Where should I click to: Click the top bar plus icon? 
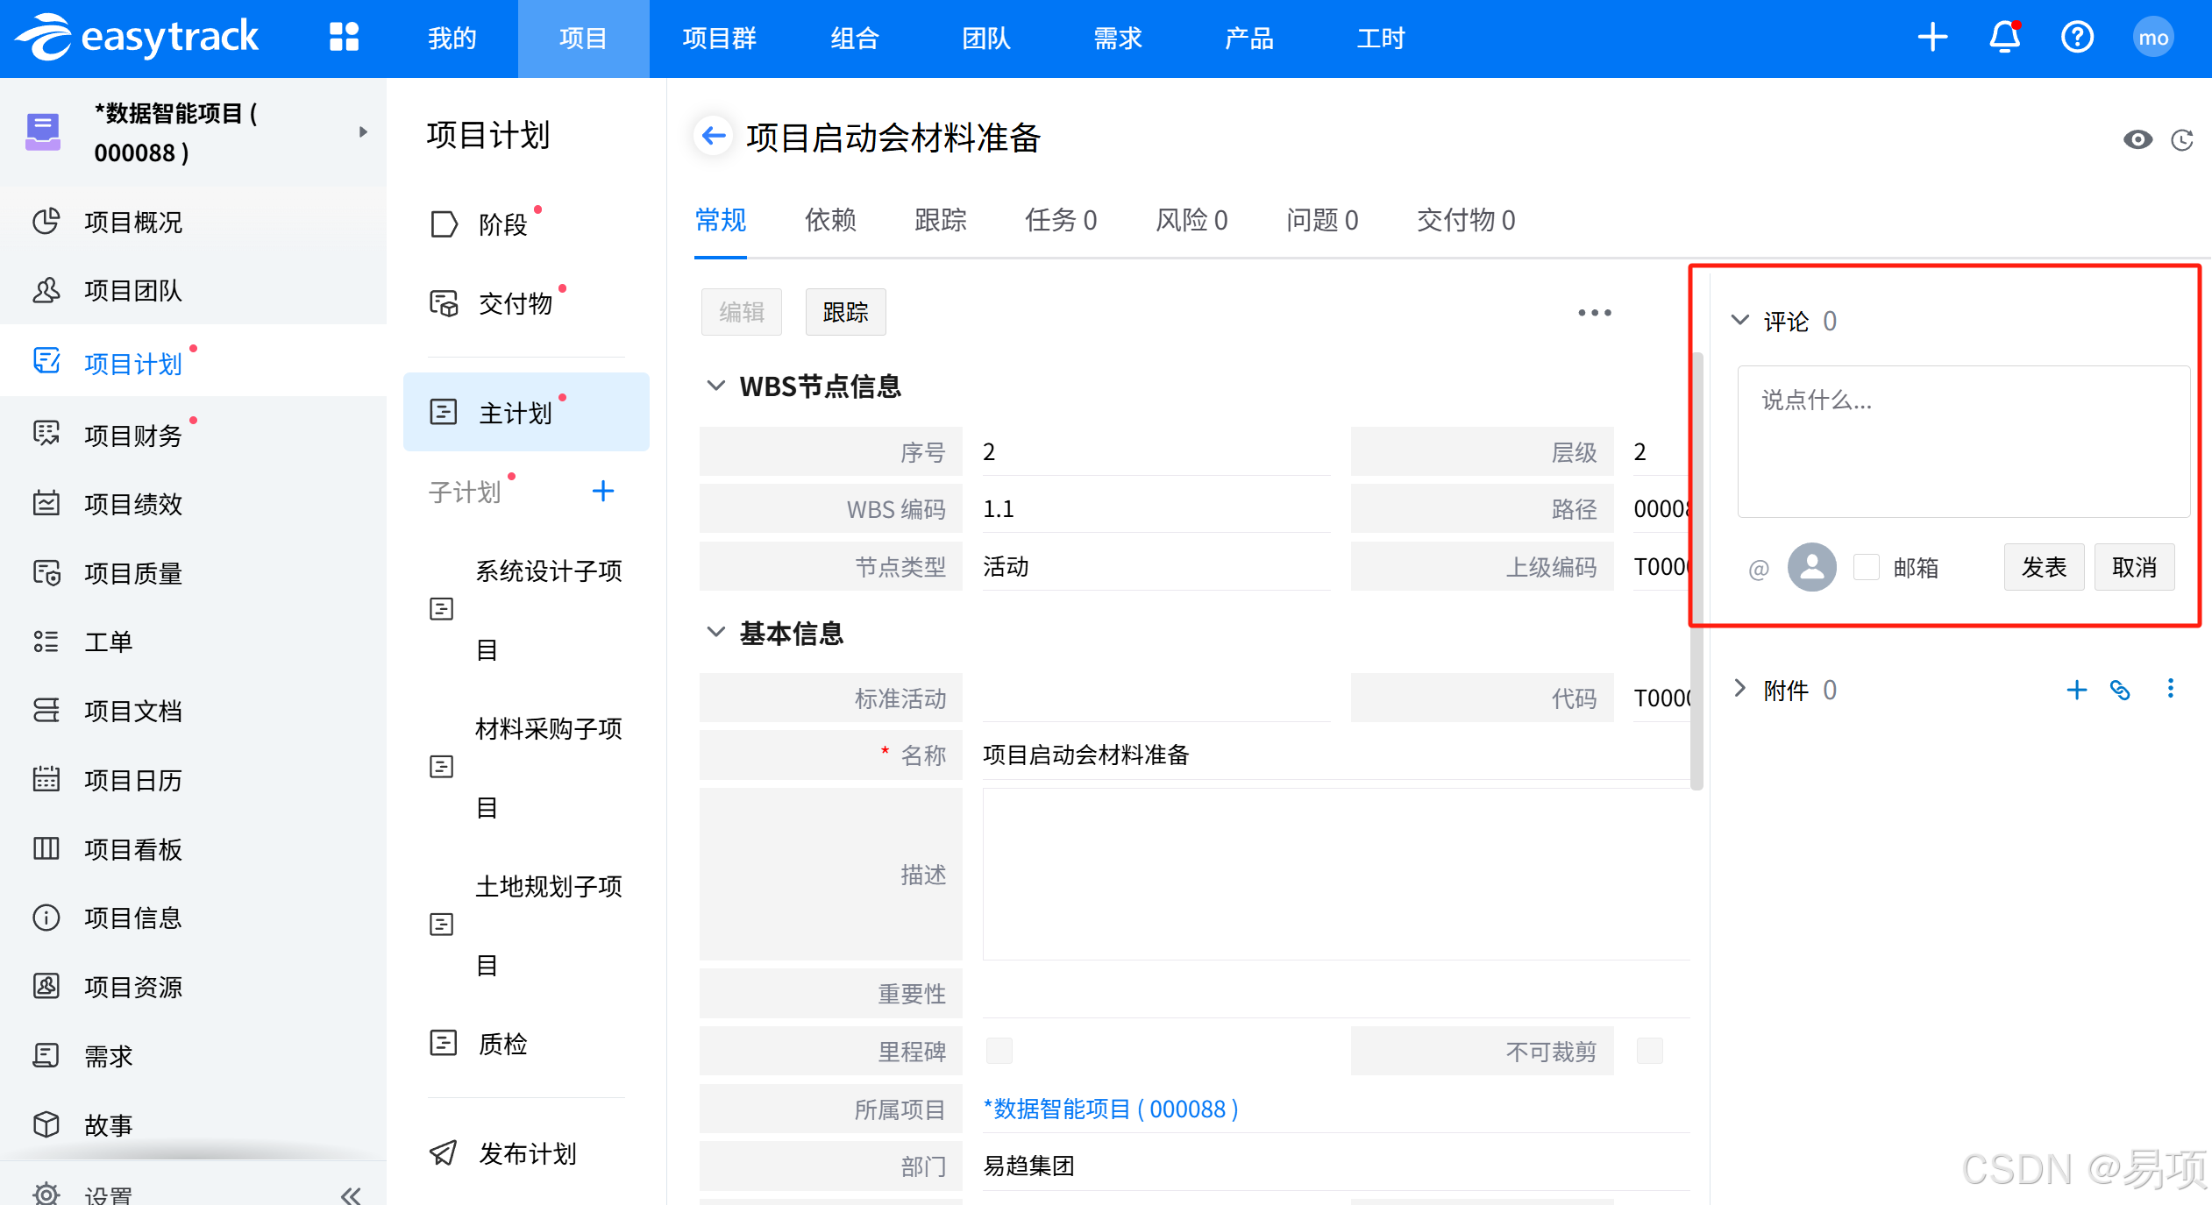[1932, 37]
